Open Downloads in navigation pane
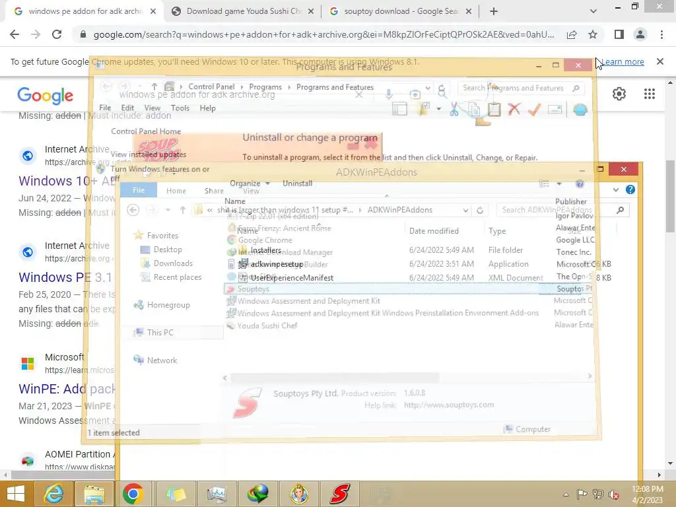Image resolution: width=676 pixels, height=507 pixels. pyautogui.click(x=173, y=263)
